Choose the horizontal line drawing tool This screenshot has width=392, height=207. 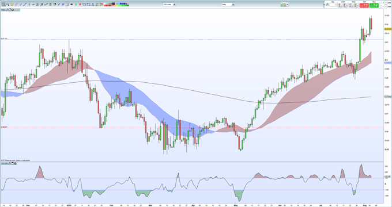[x=33, y=4]
